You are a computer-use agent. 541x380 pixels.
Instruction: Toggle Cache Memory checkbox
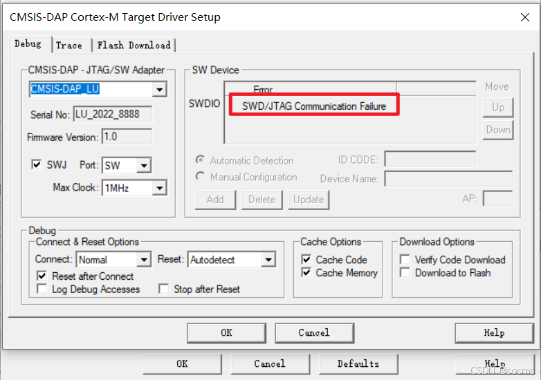306,272
